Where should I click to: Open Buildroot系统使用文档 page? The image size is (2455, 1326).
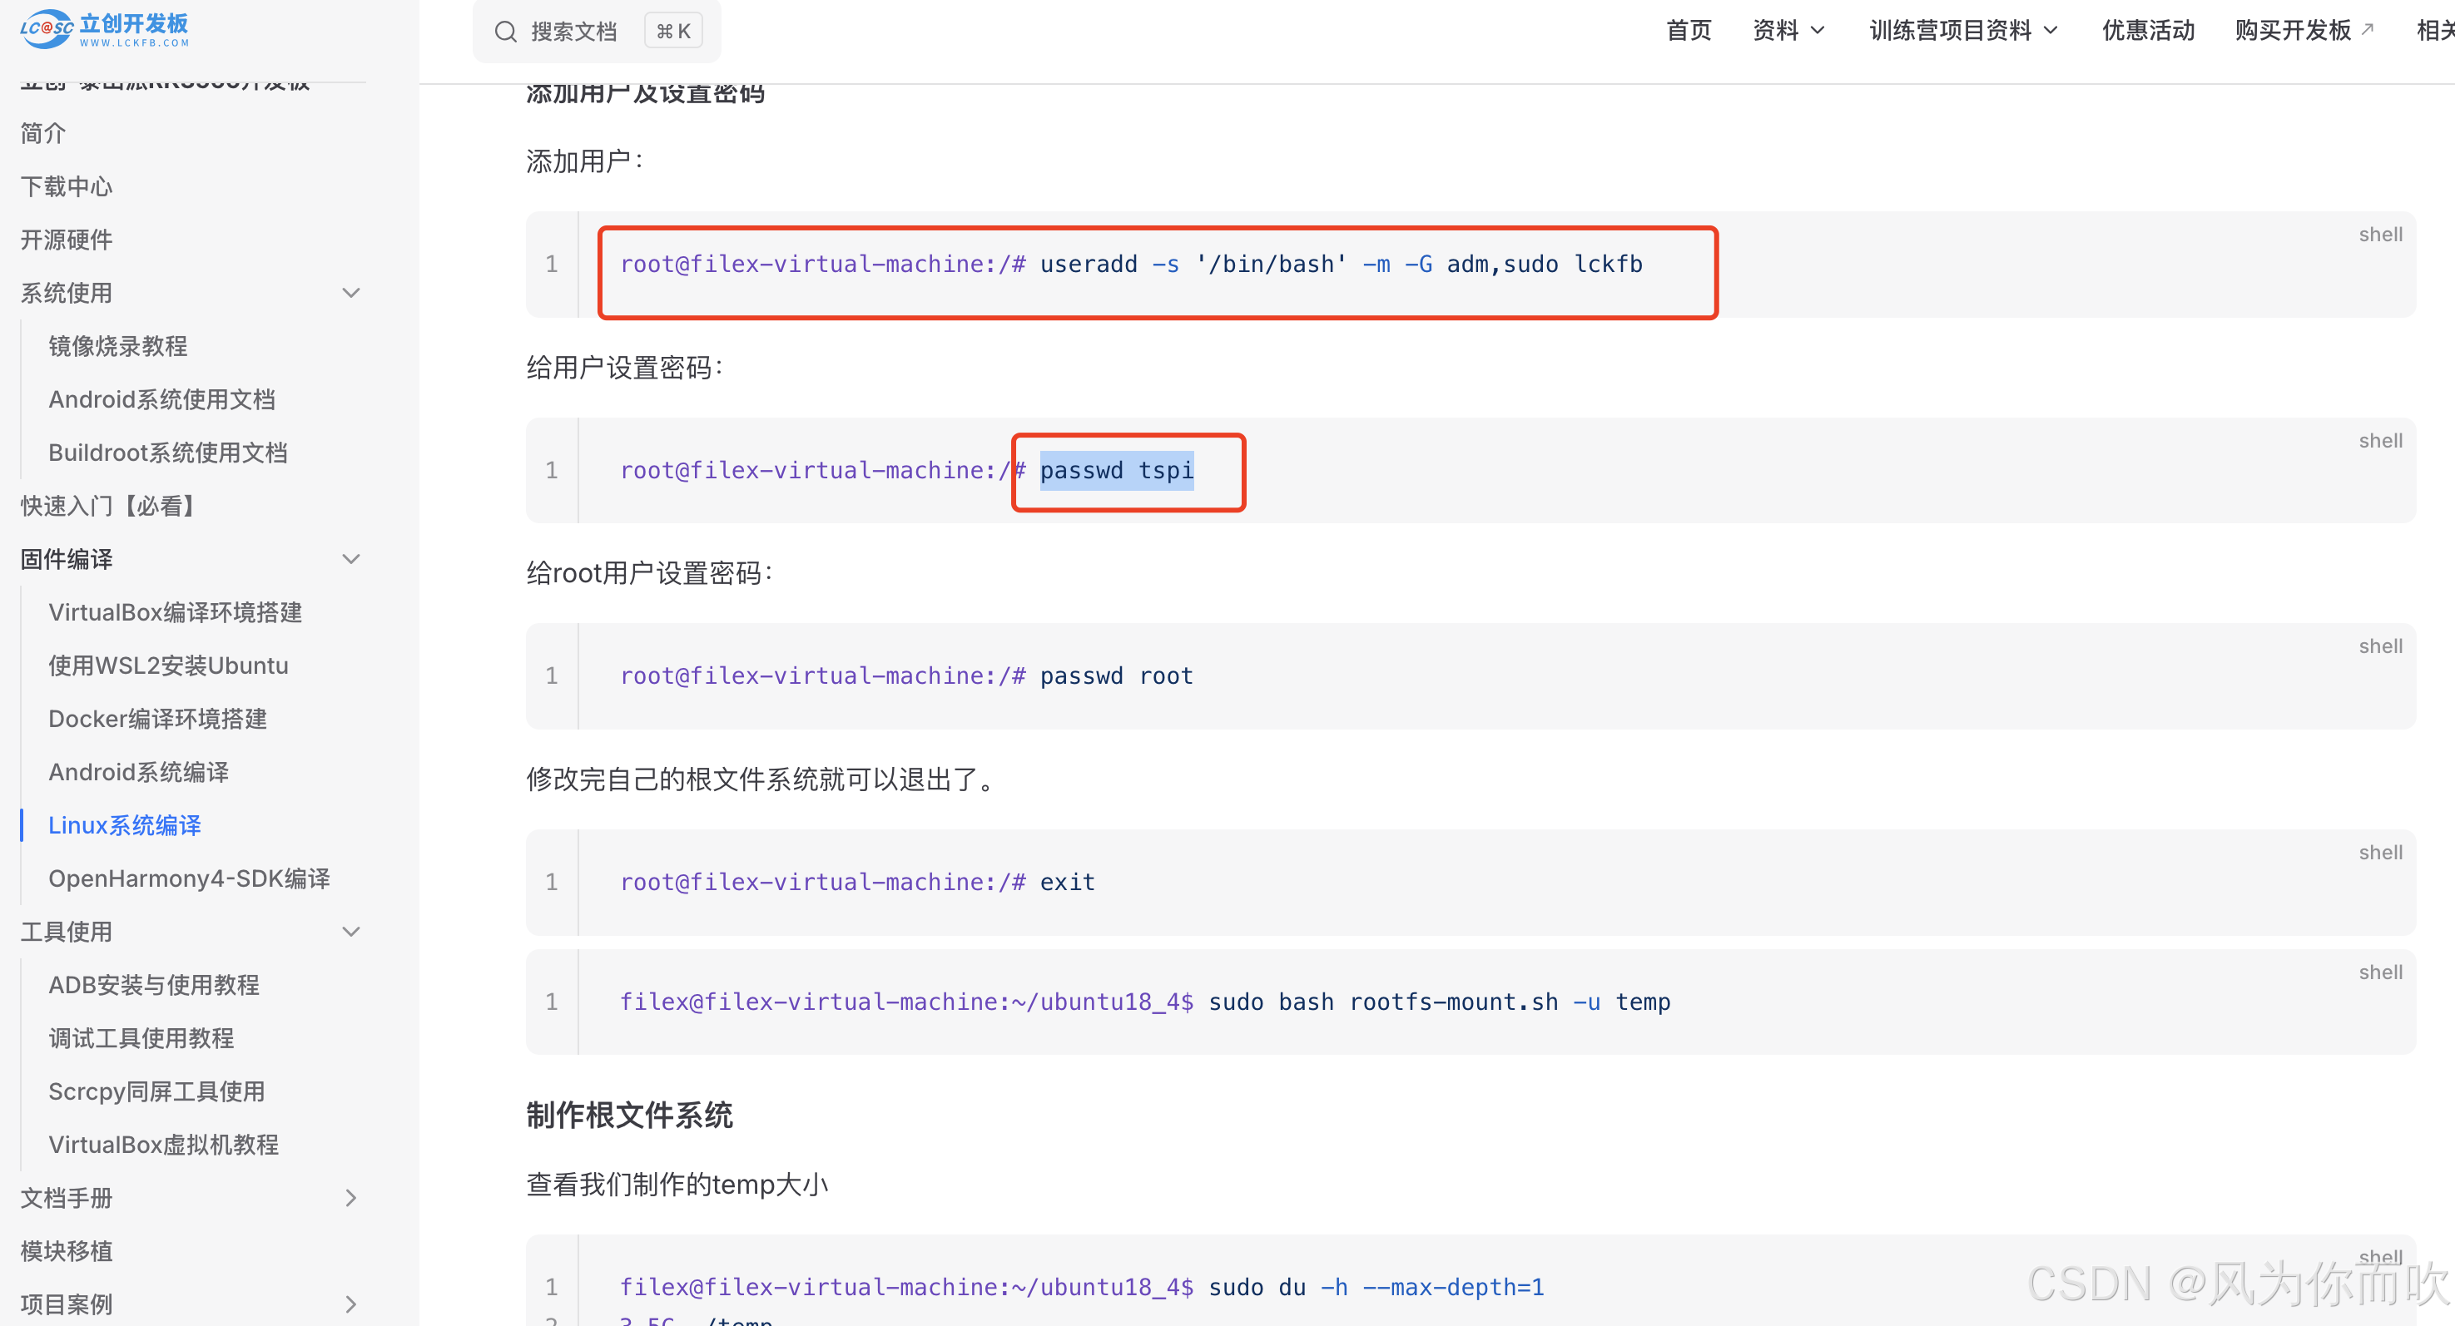pos(168,453)
